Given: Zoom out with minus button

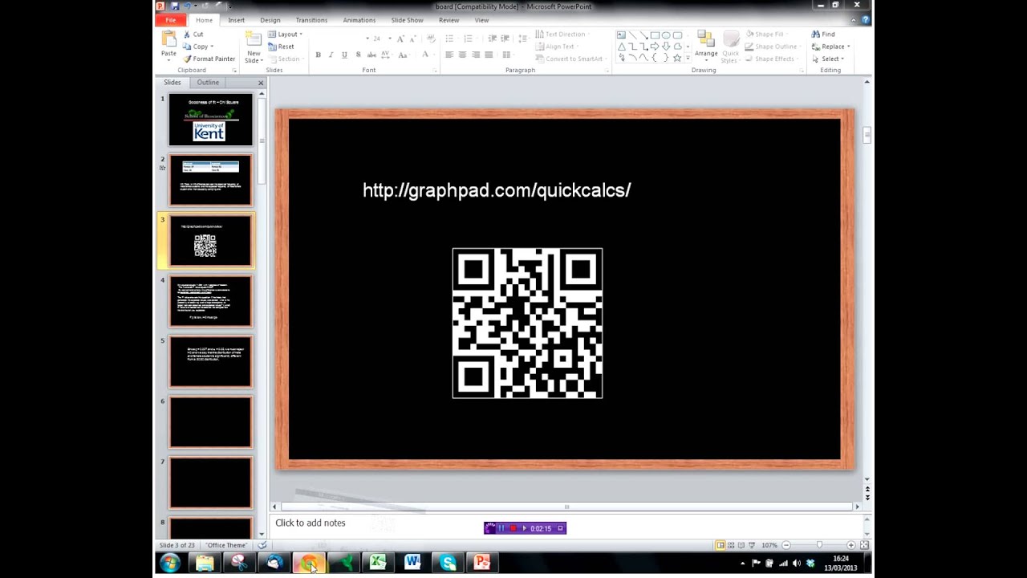Looking at the screenshot, I should coord(785,545).
